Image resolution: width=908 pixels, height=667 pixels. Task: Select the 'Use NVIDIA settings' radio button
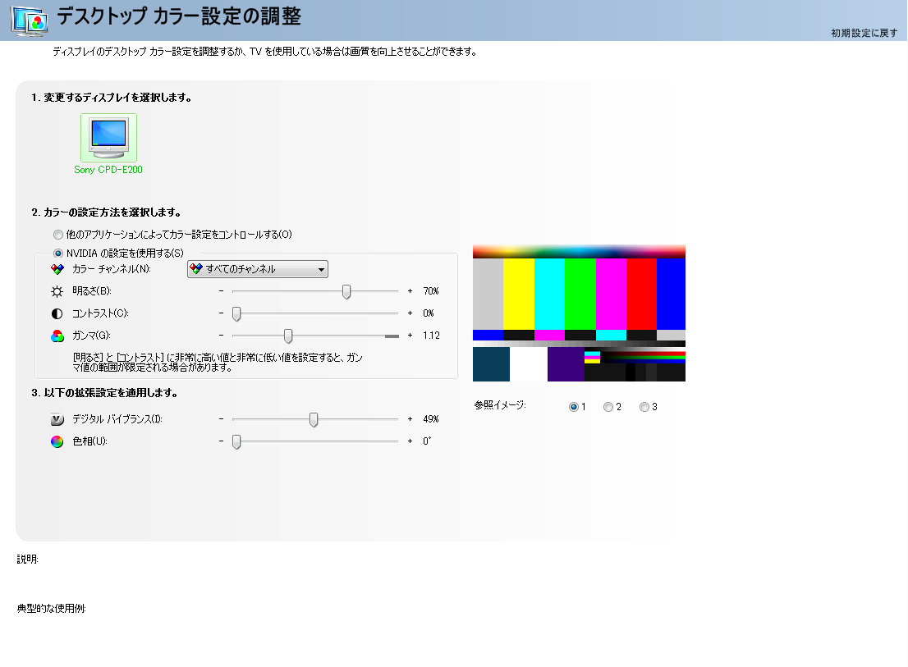point(58,253)
